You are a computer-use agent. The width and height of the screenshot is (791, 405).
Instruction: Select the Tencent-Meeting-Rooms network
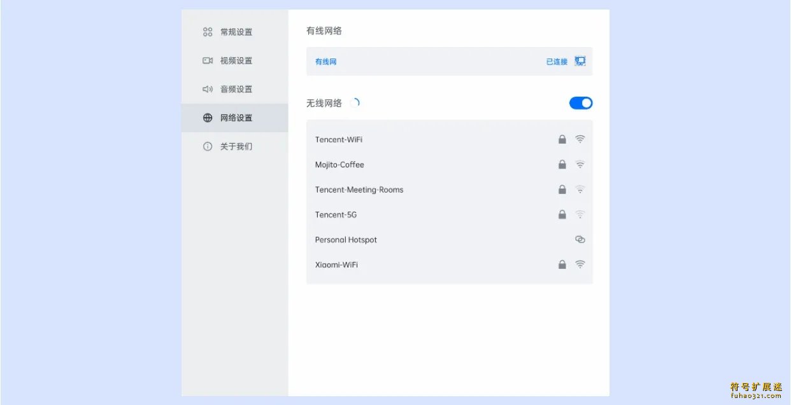359,189
